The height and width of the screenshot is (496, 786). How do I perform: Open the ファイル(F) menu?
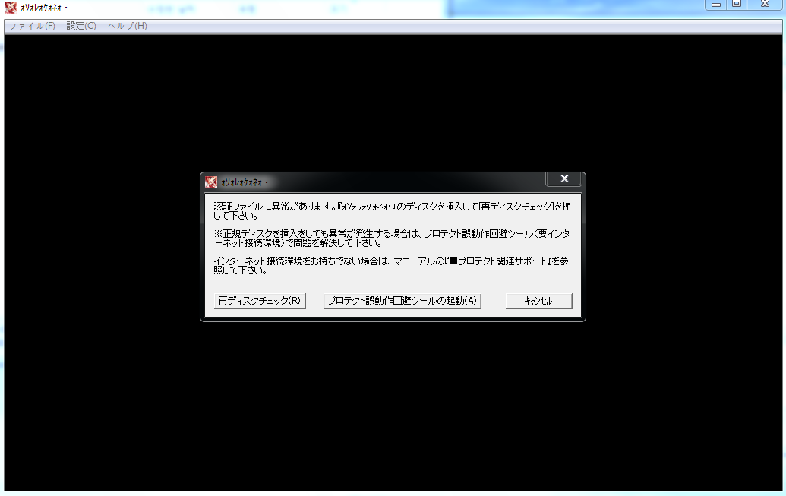tap(32, 26)
